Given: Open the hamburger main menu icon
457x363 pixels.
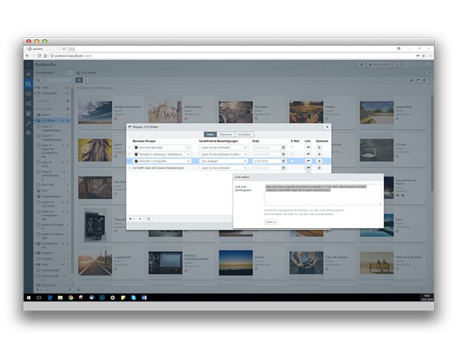Looking at the screenshot, I should tap(28, 65).
